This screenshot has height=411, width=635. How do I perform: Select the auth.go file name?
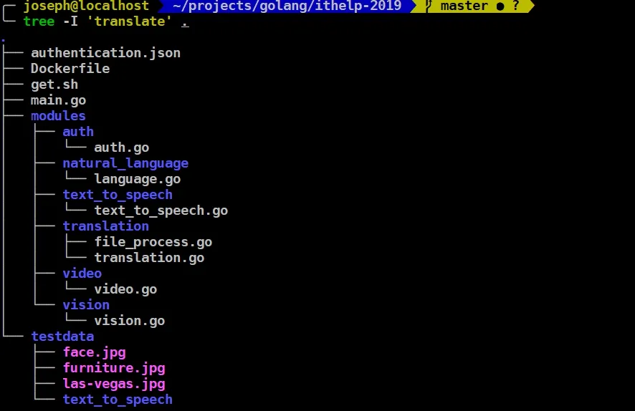coord(122,148)
